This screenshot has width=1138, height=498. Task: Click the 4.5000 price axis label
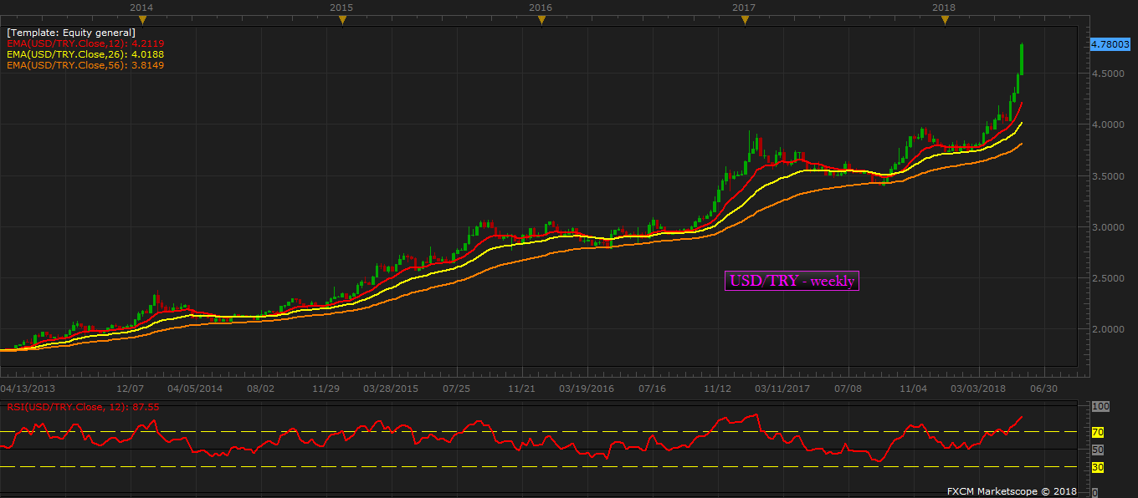(1108, 74)
